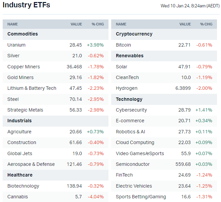Screen dimensions: 221x202
Task: Sort left table by NAME header
Action: point(13,24)
